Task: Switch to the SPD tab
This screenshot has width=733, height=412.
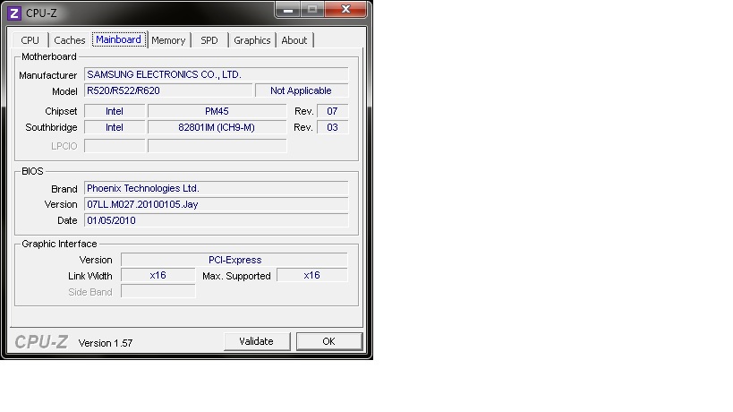Action: [209, 40]
